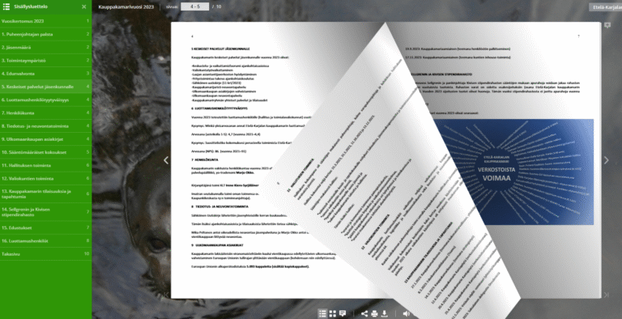Download the publication

pyautogui.click(x=385, y=314)
